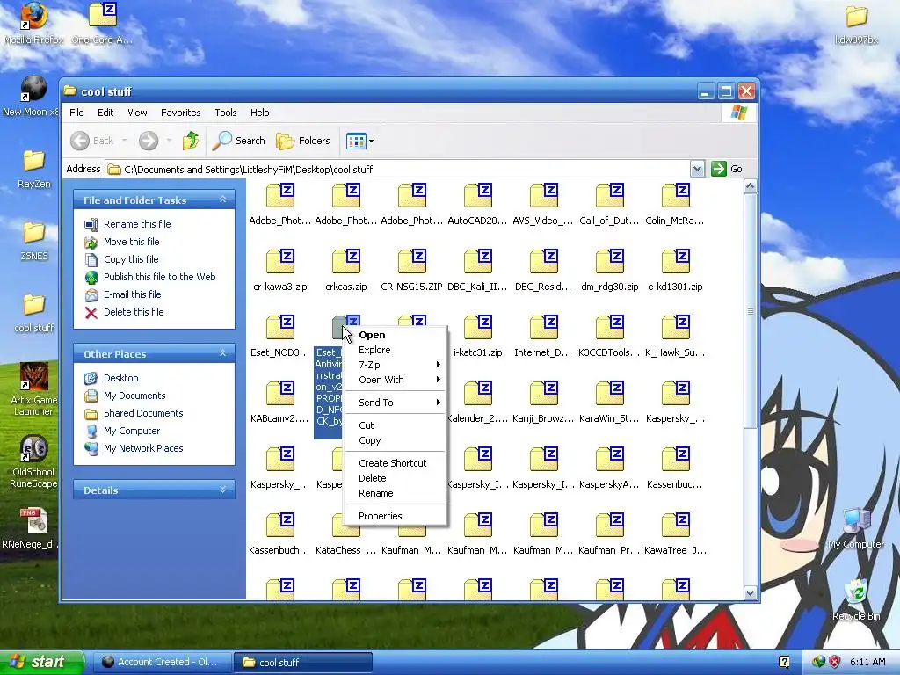Open the Search toolbar button
Screen dimensions: 900x675
pos(239,141)
